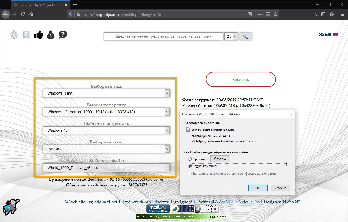Click inside the search input field

pyautogui.click(x=163, y=36)
